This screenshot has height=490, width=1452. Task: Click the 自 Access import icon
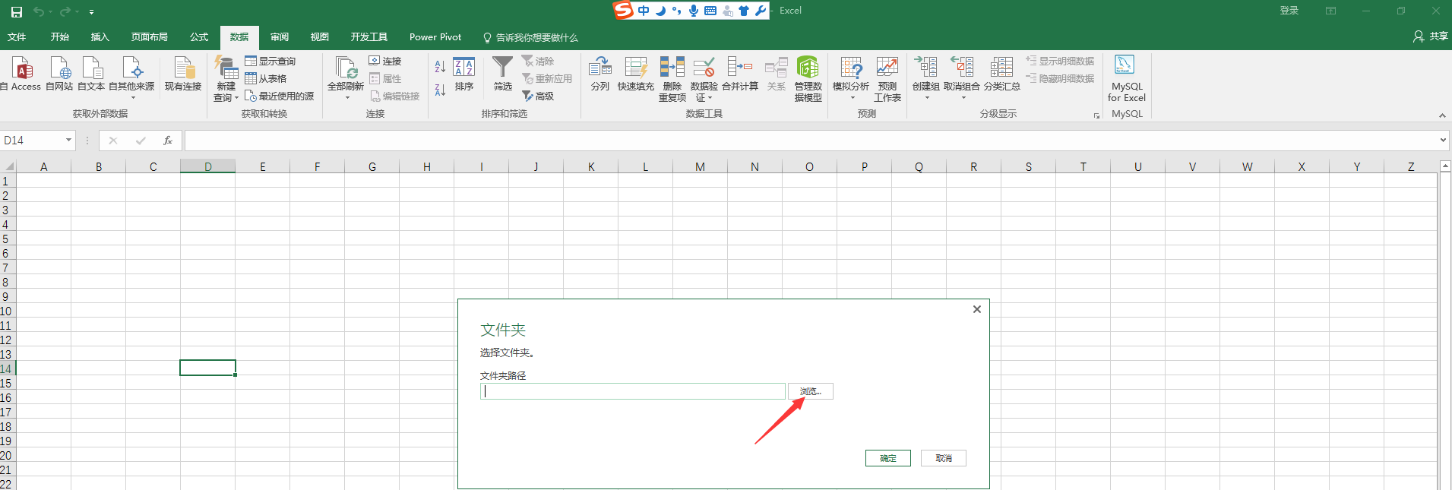point(23,74)
